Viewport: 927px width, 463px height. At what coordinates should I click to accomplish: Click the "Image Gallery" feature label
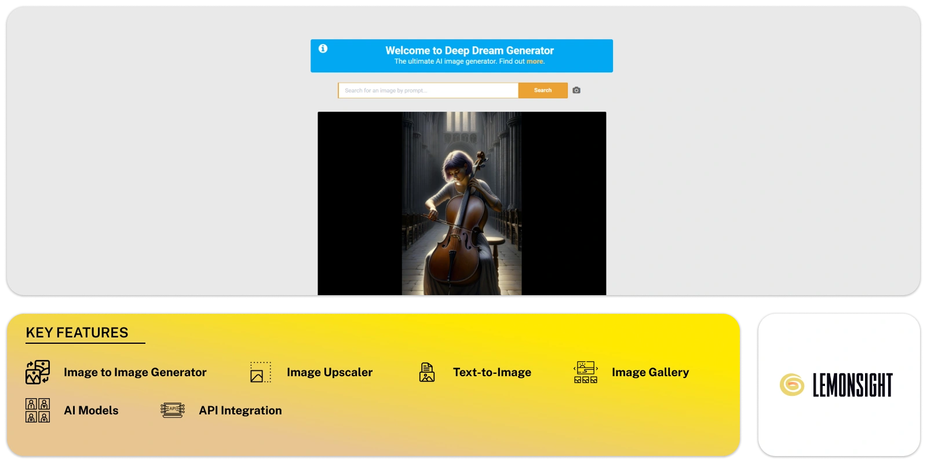coord(650,372)
